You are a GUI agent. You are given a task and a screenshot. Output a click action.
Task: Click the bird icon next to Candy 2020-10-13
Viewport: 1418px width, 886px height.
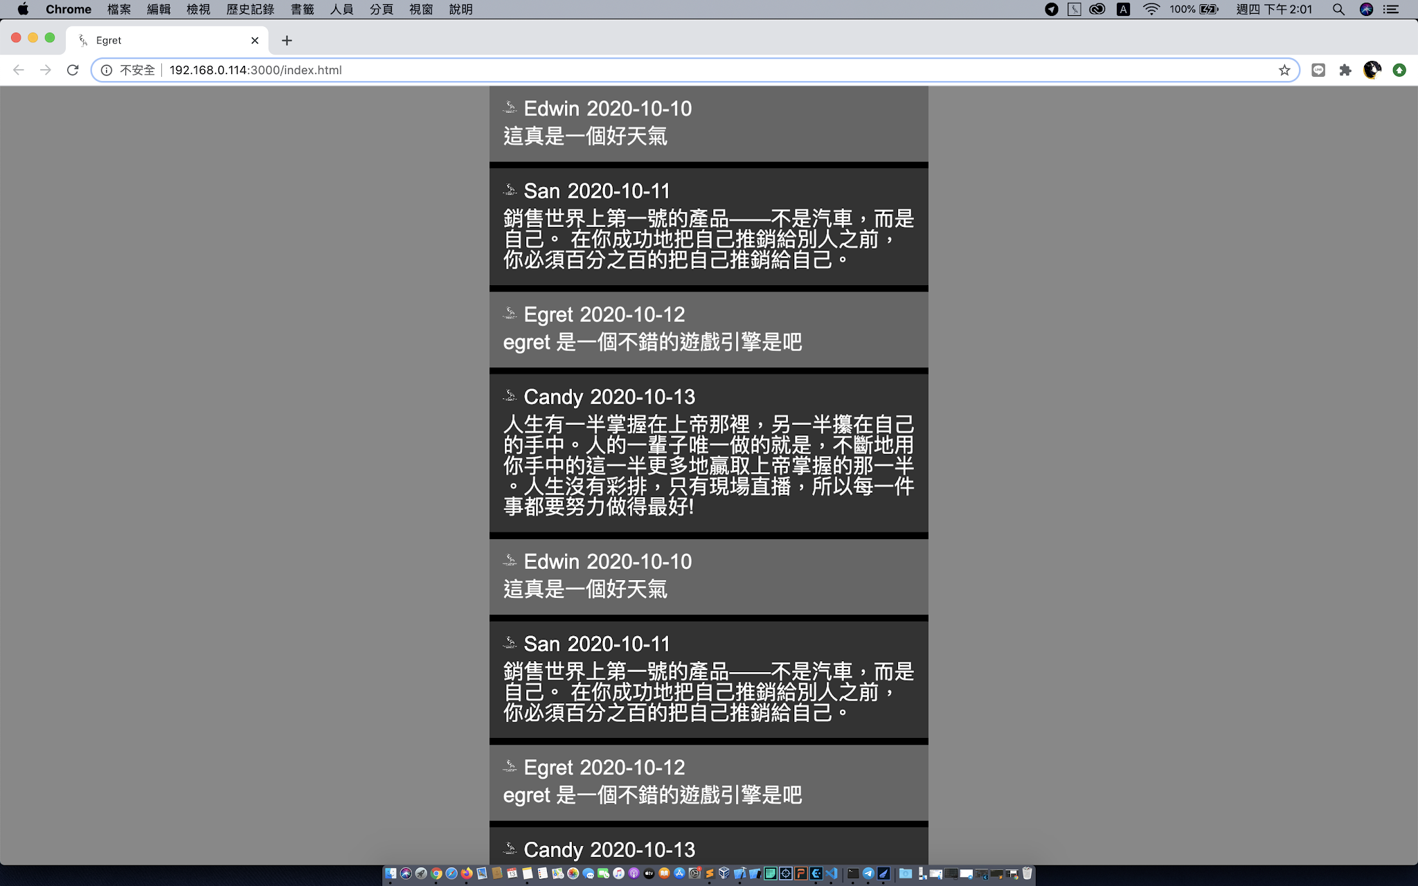pos(511,396)
